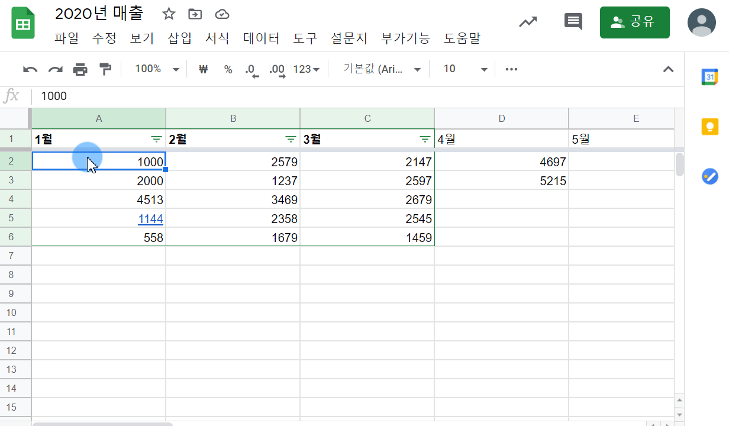
Task: Open the 기본값 font dropdown
Action: point(382,69)
